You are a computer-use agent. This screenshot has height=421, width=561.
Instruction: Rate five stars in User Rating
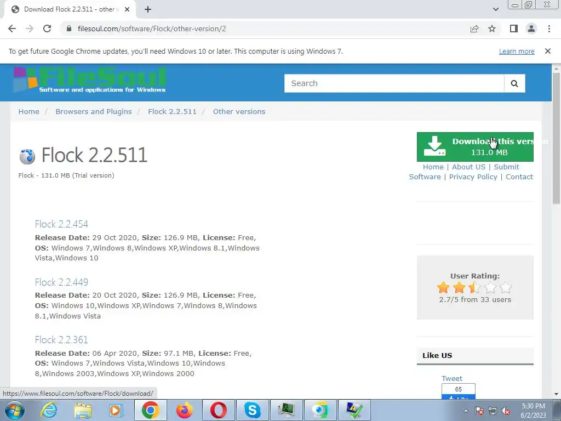pos(506,287)
